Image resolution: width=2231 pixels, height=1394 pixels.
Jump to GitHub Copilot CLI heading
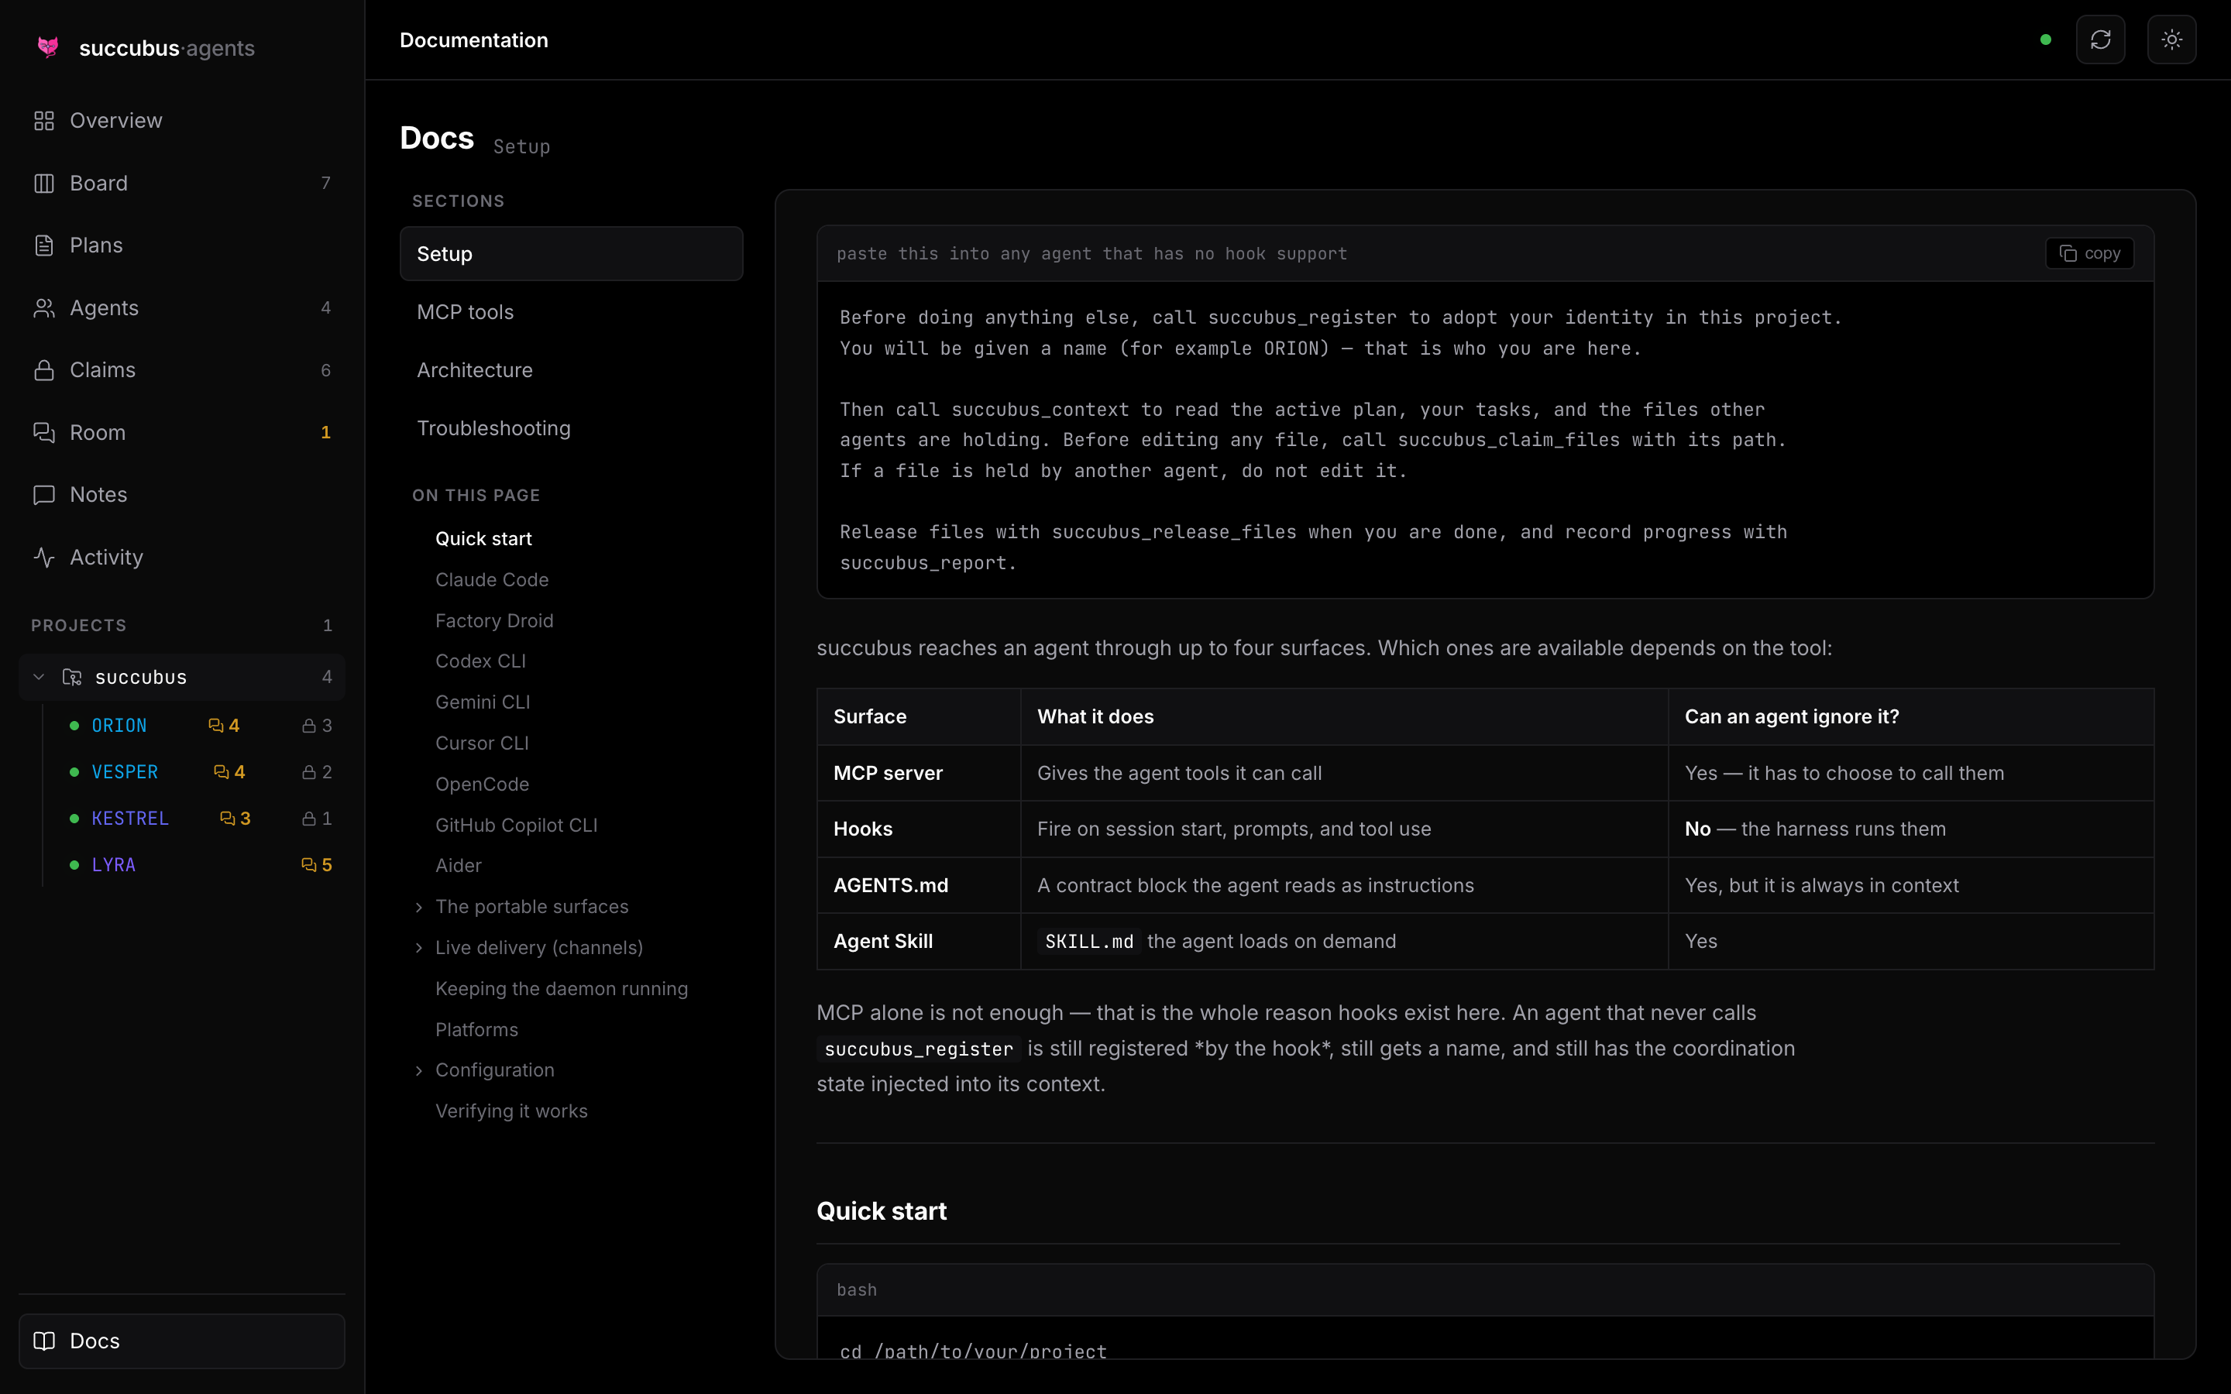[516, 825]
